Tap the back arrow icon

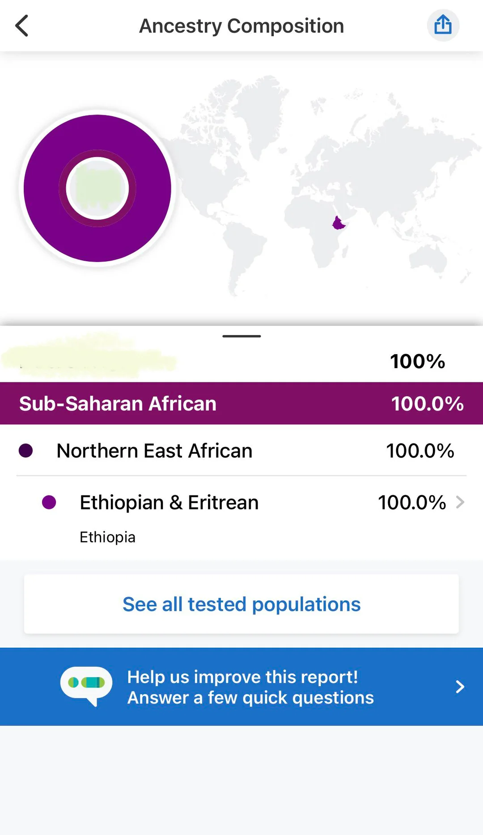pos(22,25)
